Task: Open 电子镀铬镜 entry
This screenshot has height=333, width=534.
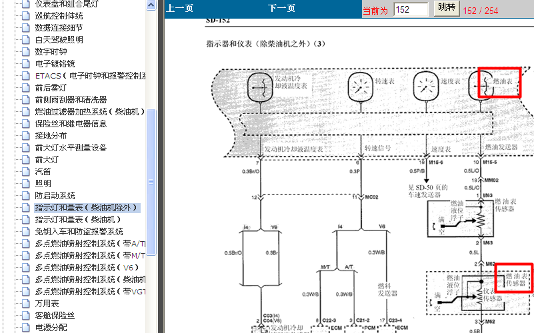Action: (55, 64)
